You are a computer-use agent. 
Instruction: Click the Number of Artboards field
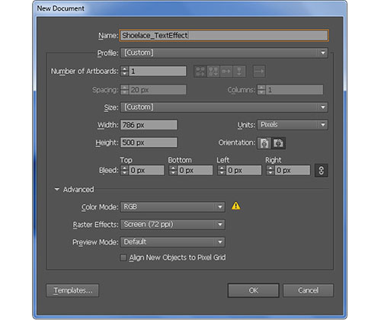click(x=158, y=71)
